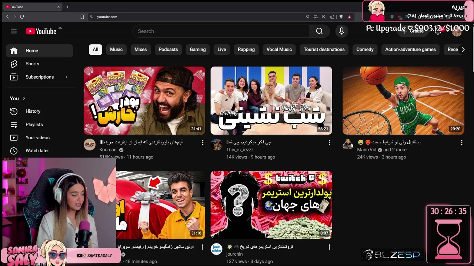
Task: Open the Kouman itching powder thumbnail
Action: 144,100
